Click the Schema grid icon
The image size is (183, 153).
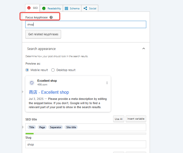[x=66, y=8]
